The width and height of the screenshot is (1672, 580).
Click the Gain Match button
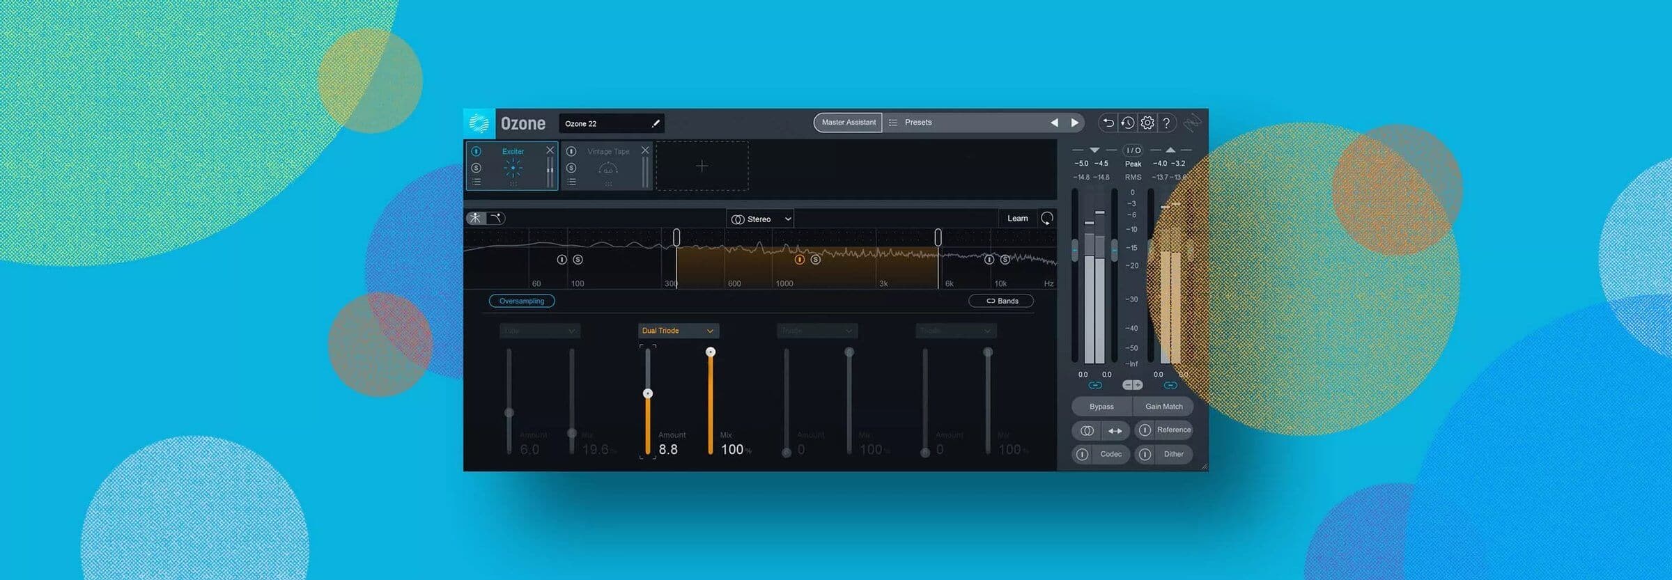point(1163,407)
